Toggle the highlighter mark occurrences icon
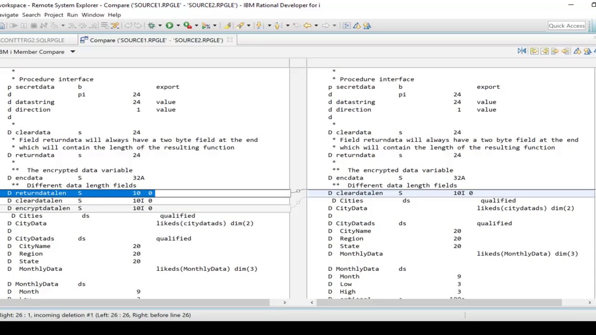This screenshot has height=335, width=596. click(227, 26)
